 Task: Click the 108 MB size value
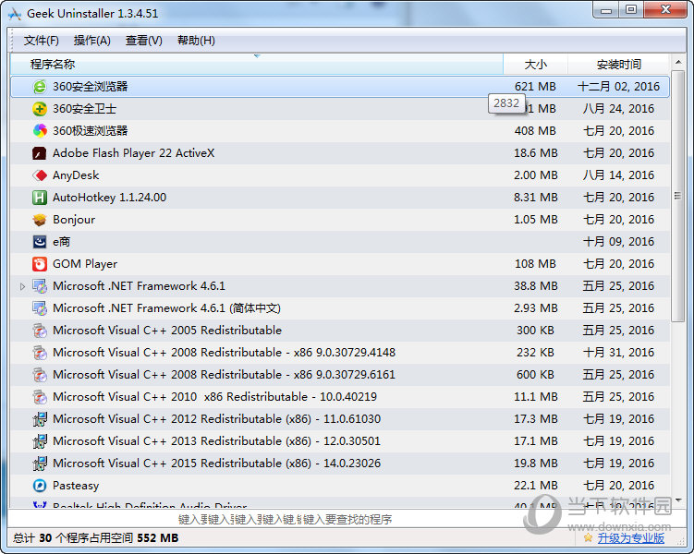click(535, 264)
